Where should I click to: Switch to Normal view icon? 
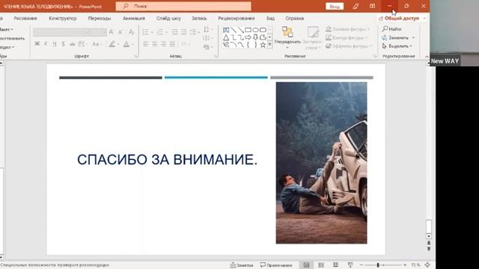(x=306, y=265)
